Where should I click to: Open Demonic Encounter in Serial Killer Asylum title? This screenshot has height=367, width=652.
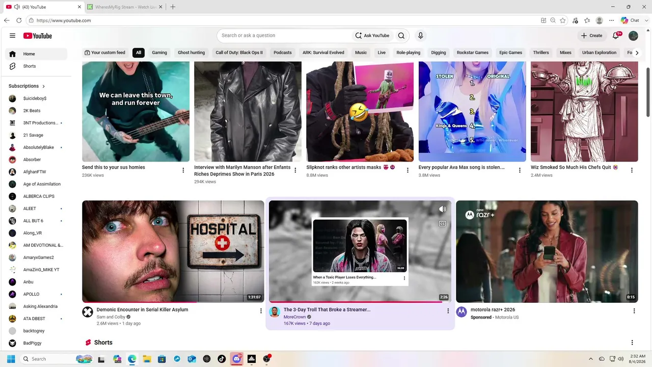[x=143, y=309]
